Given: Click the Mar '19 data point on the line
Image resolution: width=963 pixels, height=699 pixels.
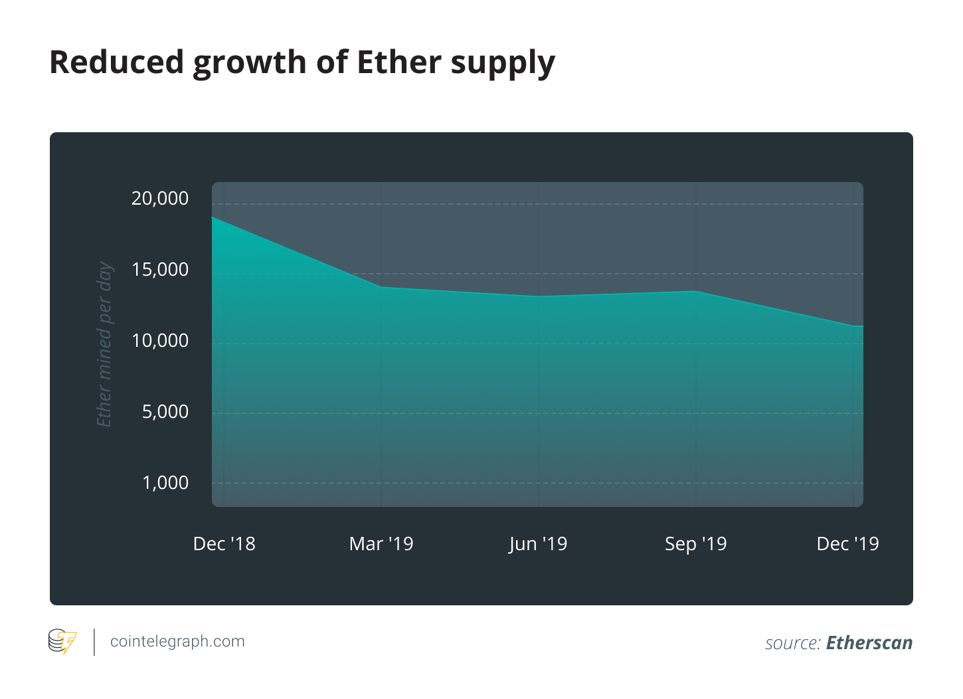Looking at the screenshot, I should tap(381, 287).
